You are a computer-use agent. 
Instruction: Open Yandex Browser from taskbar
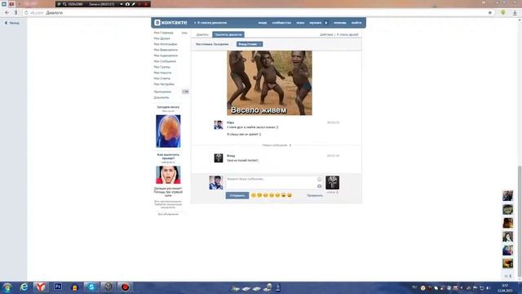[x=41, y=287]
